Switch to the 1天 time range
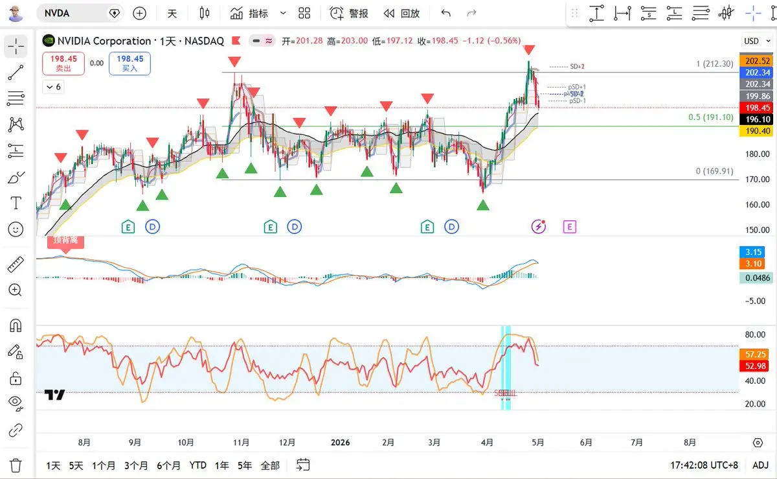Viewport: 777px width, 479px height. (x=53, y=465)
